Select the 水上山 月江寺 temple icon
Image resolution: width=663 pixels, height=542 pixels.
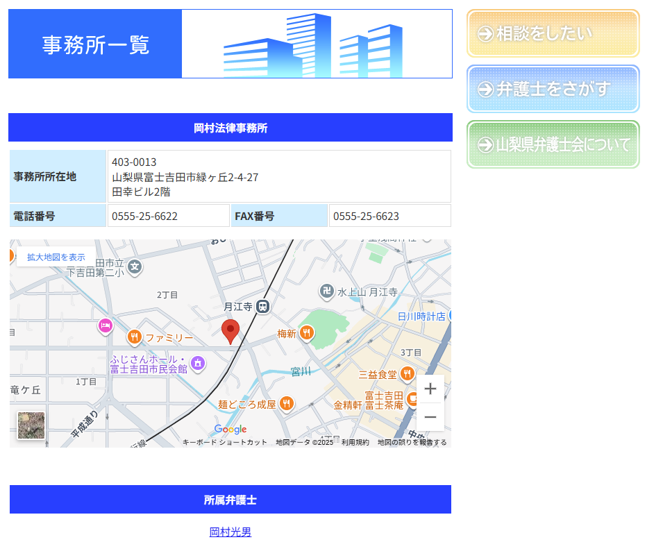click(327, 292)
